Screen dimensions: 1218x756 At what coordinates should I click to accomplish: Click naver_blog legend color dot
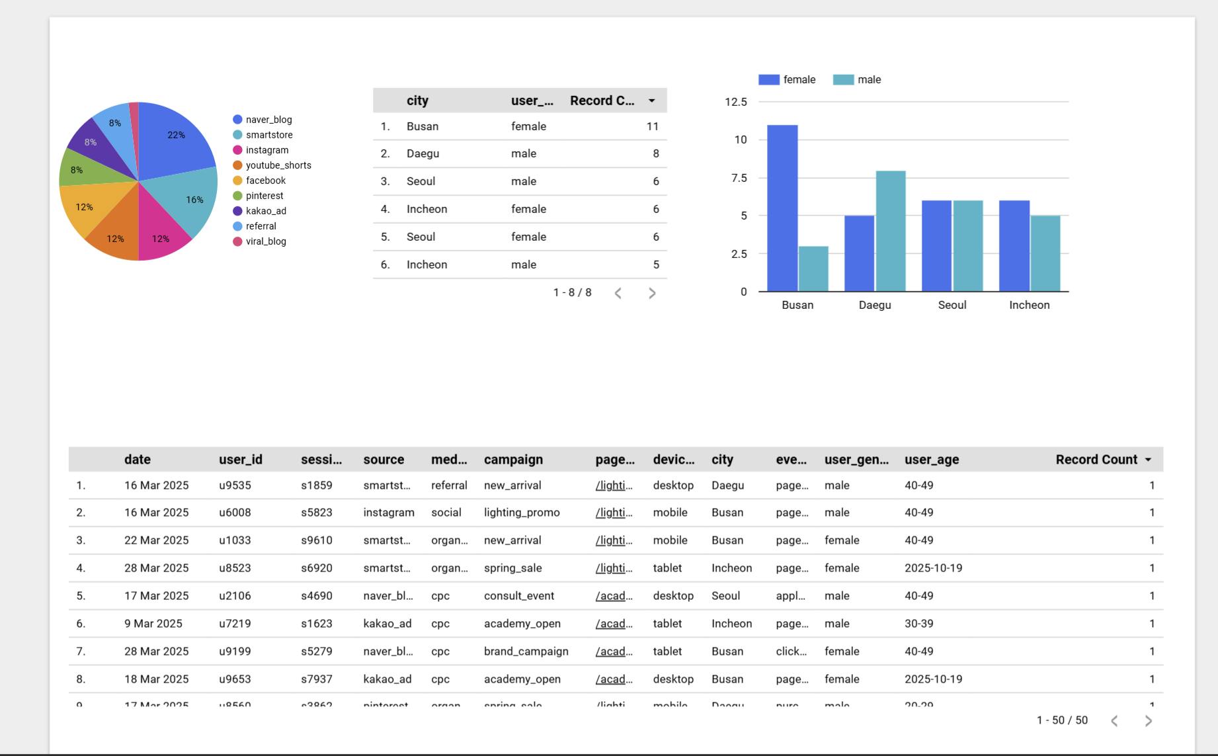pos(237,120)
